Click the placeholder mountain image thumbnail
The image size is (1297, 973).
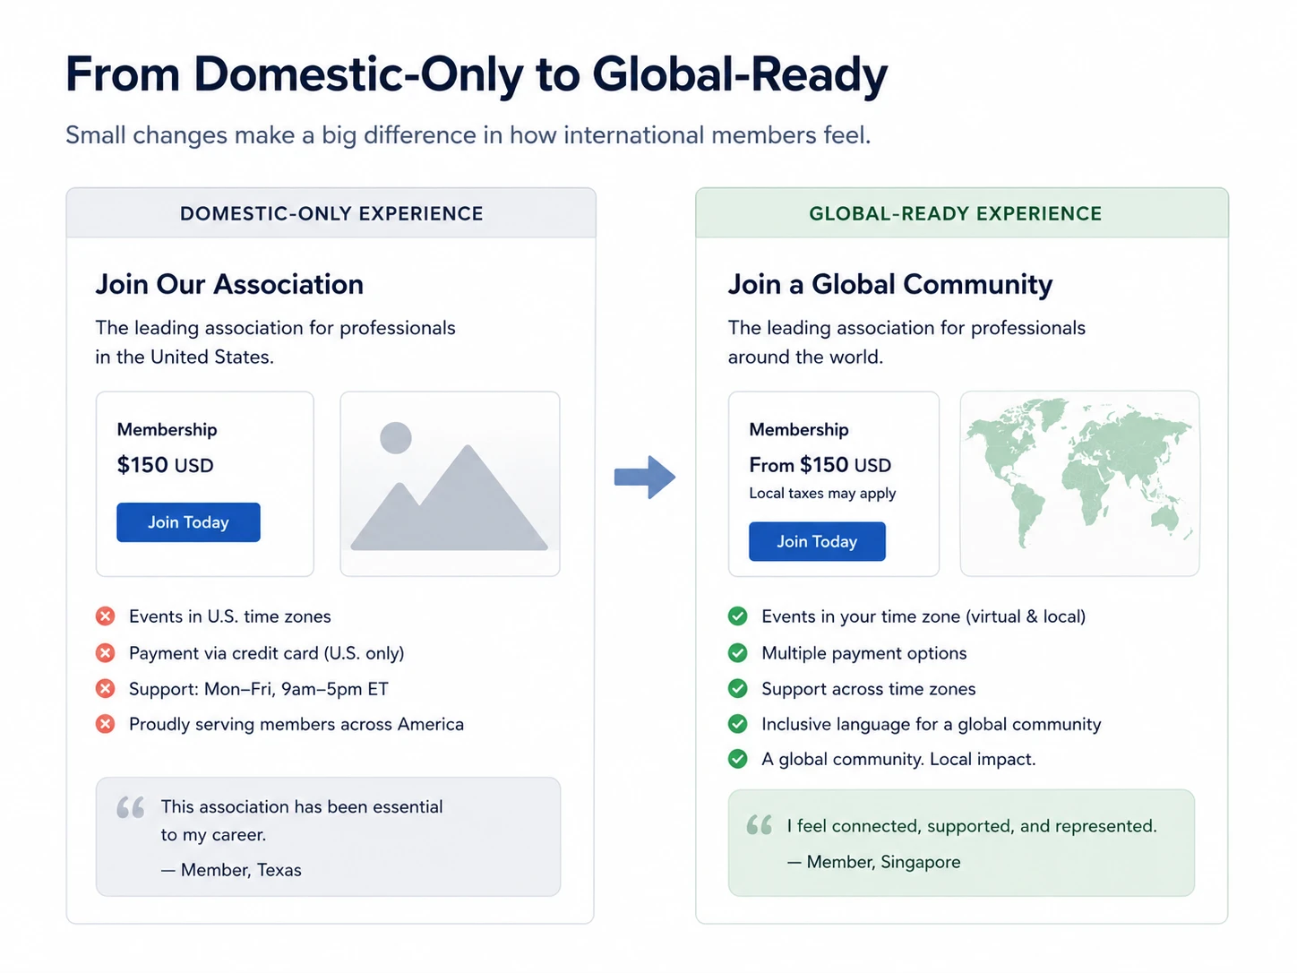click(450, 484)
